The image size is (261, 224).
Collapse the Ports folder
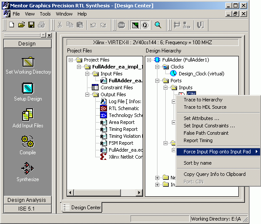pos(157,81)
